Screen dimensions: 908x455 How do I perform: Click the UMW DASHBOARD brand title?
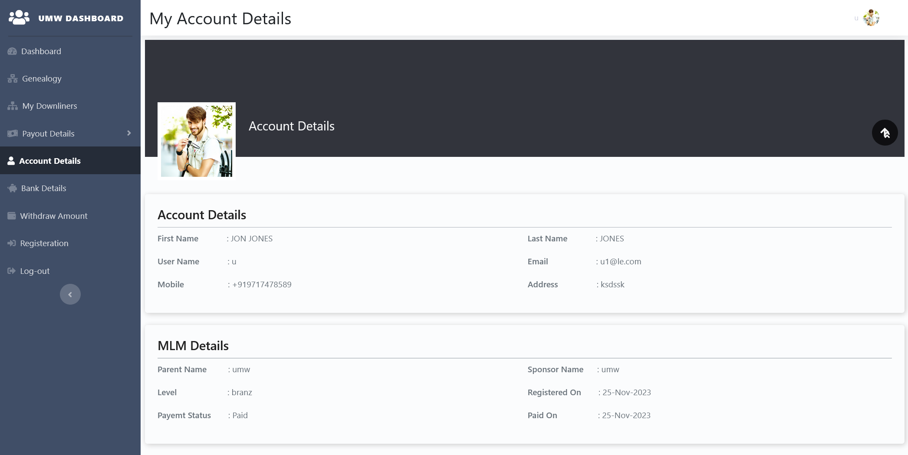click(81, 19)
